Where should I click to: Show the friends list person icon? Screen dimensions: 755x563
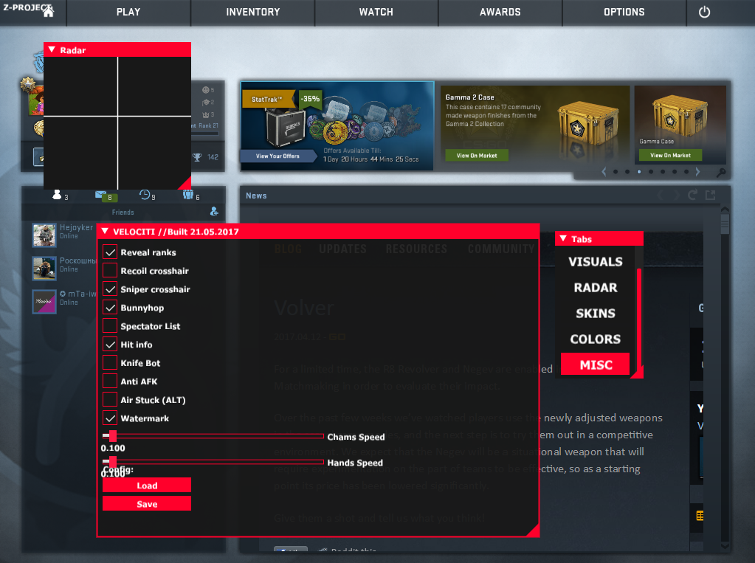(x=57, y=195)
